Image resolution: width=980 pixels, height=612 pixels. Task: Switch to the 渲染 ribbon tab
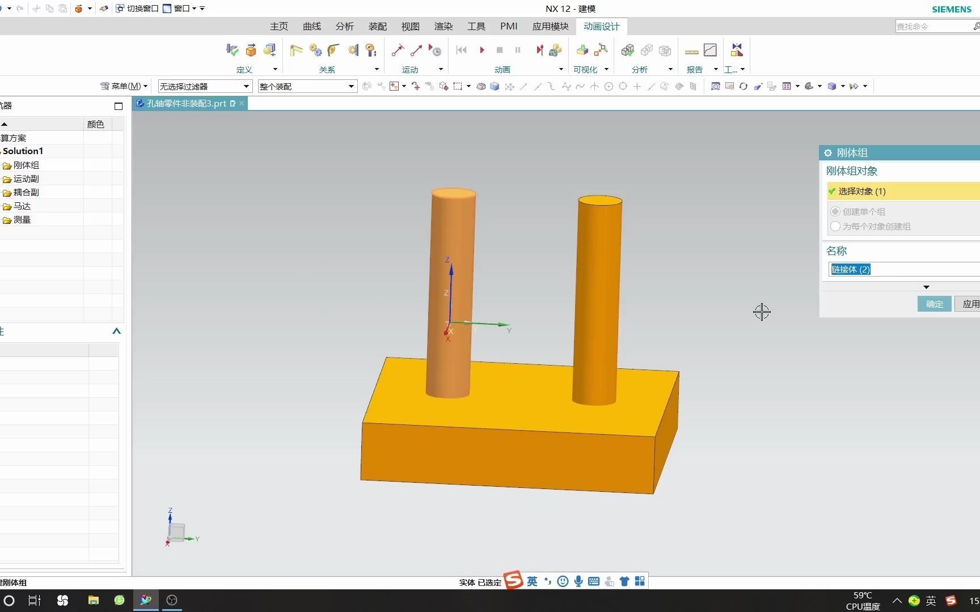tap(443, 26)
